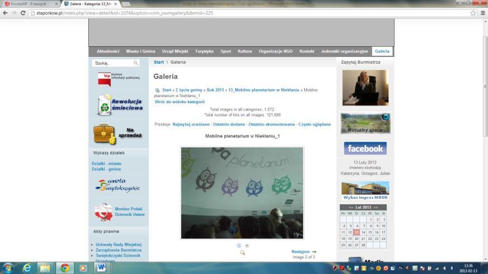Stop slideshow with the stop button
This screenshot has height=274, width=488.
coord(247,246)
